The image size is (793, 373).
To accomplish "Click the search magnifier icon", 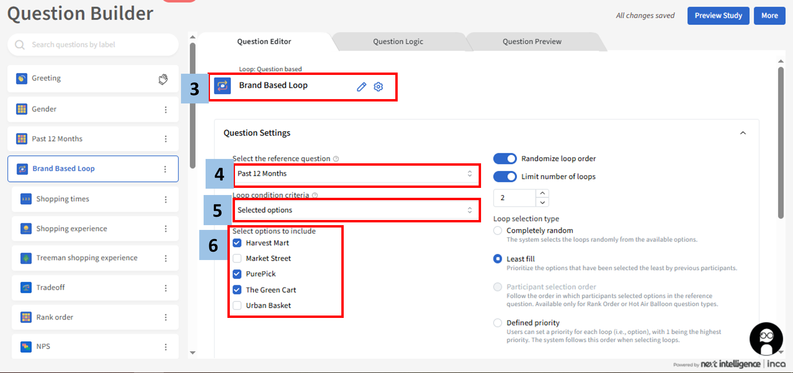I will pos(20,45).
